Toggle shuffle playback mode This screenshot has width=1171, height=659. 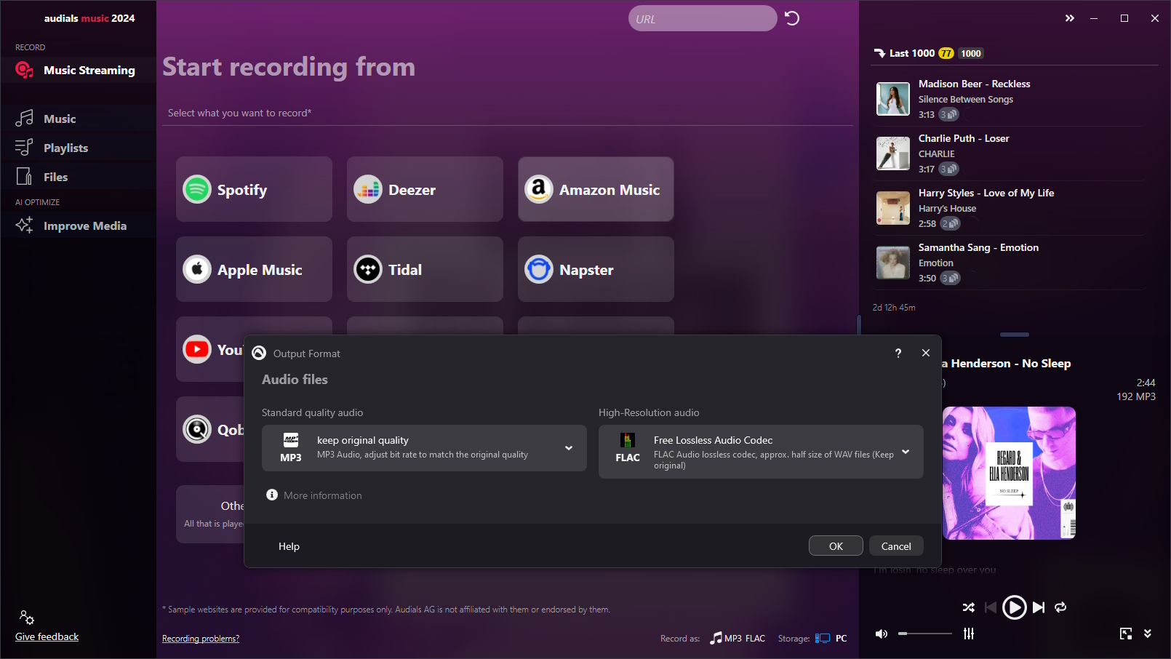coord(969,607)
